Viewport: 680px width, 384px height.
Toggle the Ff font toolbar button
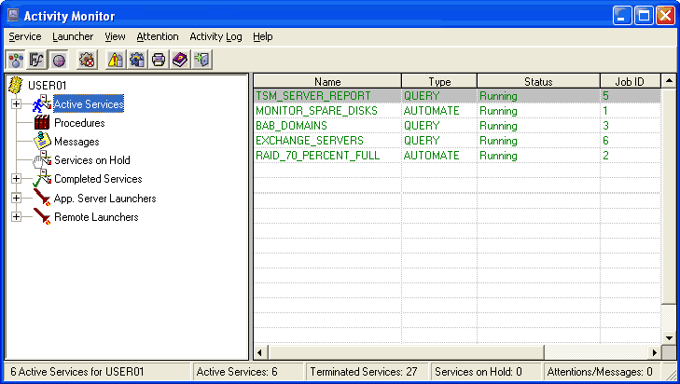[x=37, y=61]
